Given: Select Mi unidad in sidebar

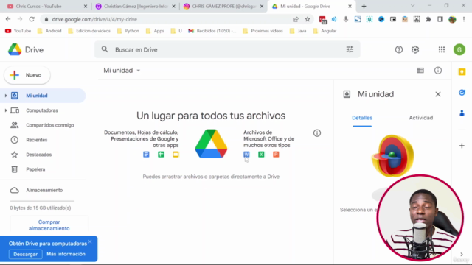Looking at the screenshot, I should point(43,96).
